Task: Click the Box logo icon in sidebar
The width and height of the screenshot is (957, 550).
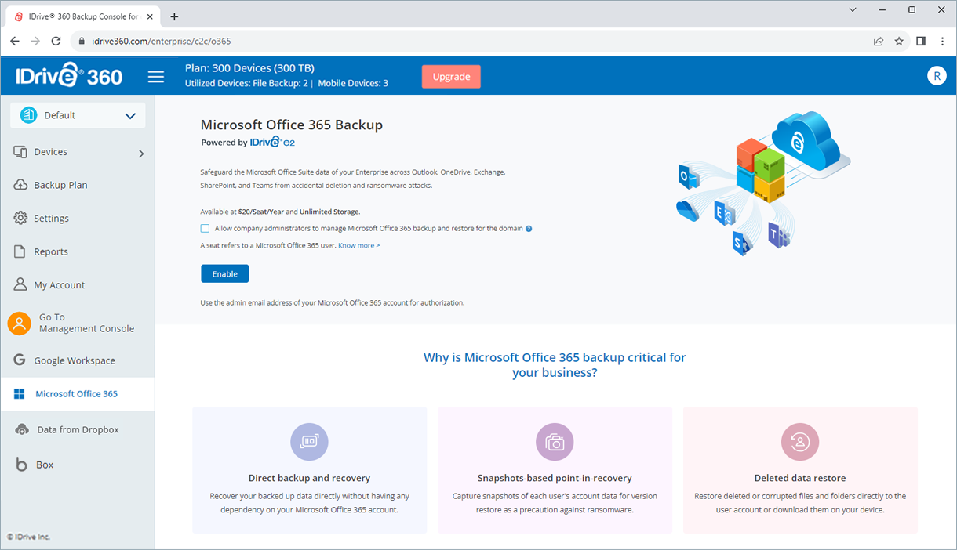Action: pos(21,465)
